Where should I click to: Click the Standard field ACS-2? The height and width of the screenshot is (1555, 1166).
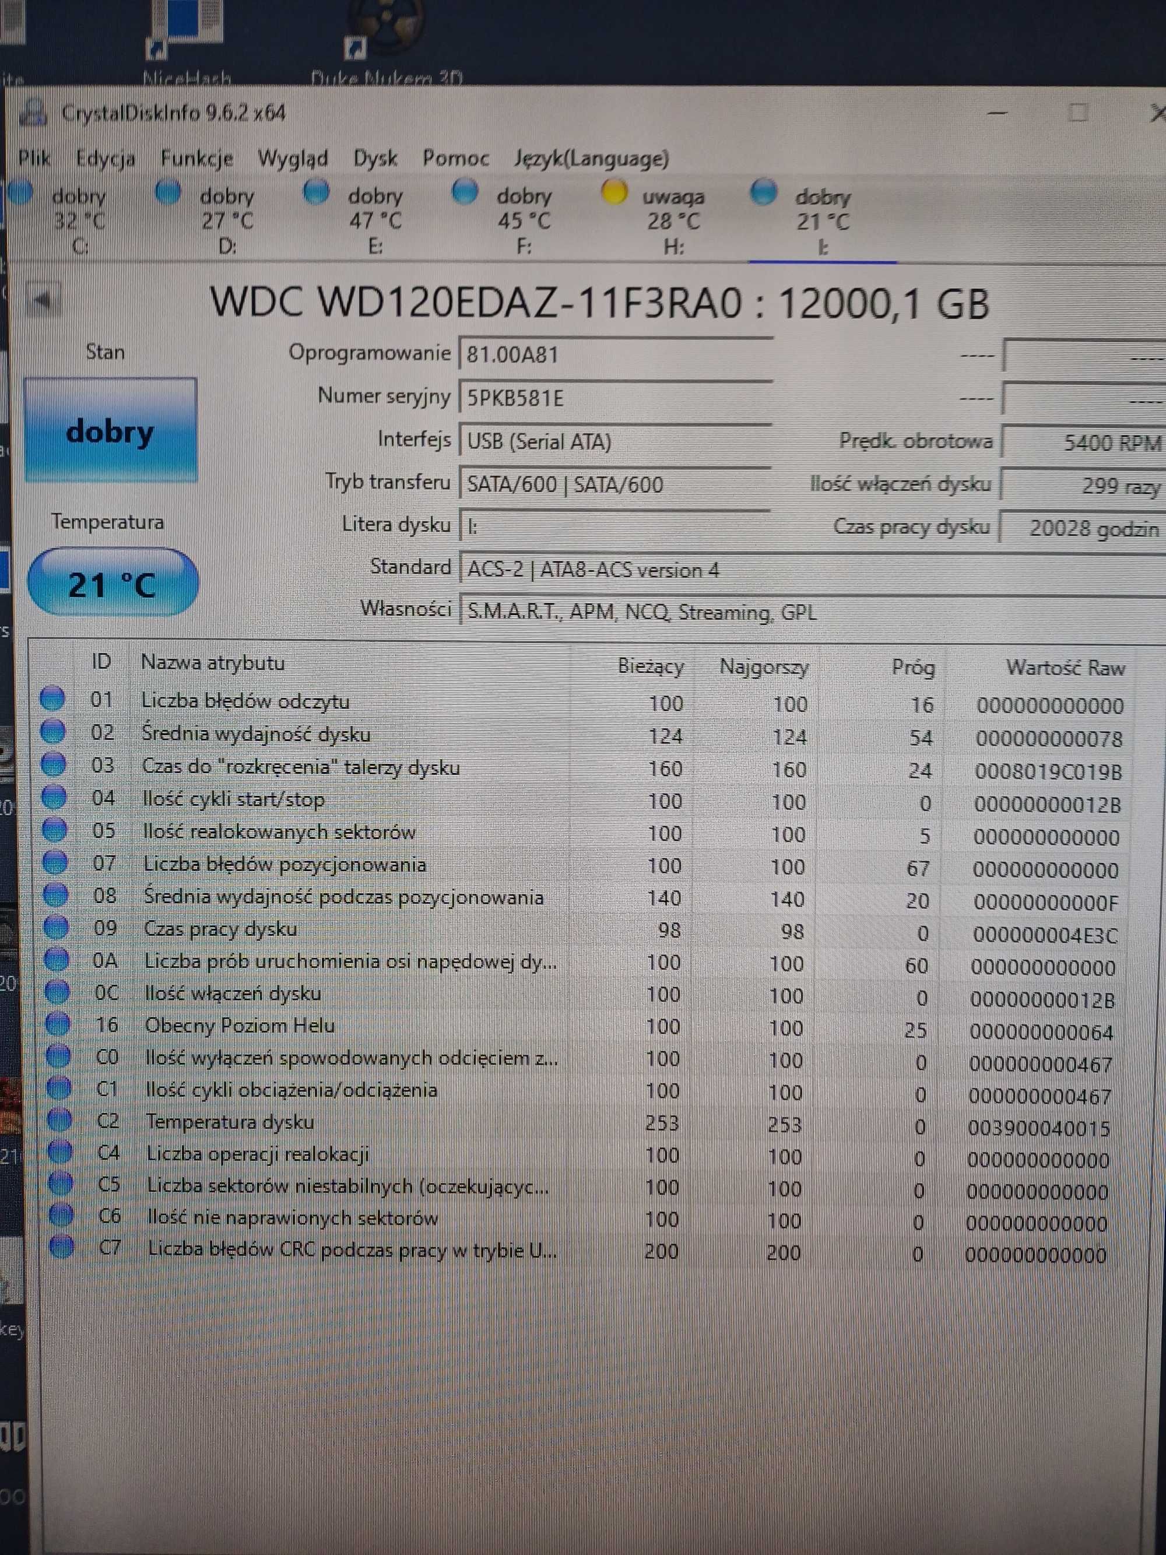pos(812,570)
